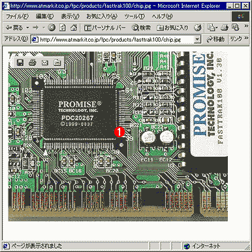Save the picture using the floppy disk icon
Viewport: 252px width, 252px height.
20,63
